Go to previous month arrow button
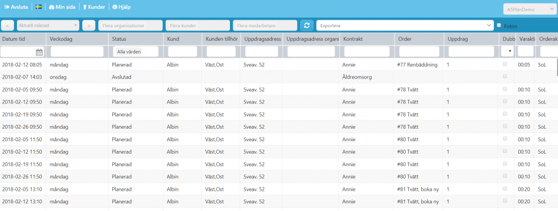This screenshot has width=558, height=211. (x=8, y=26)
